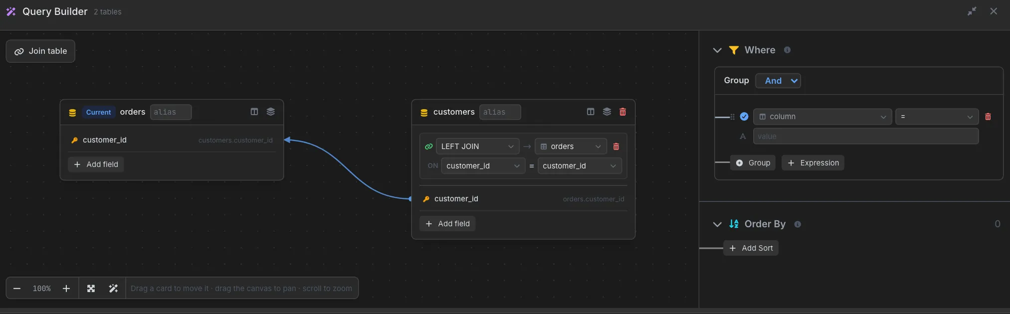This screenshot has width=1010, height=314.
Task: Click the info icon beside Order By
Action: [x=798, y=224]
